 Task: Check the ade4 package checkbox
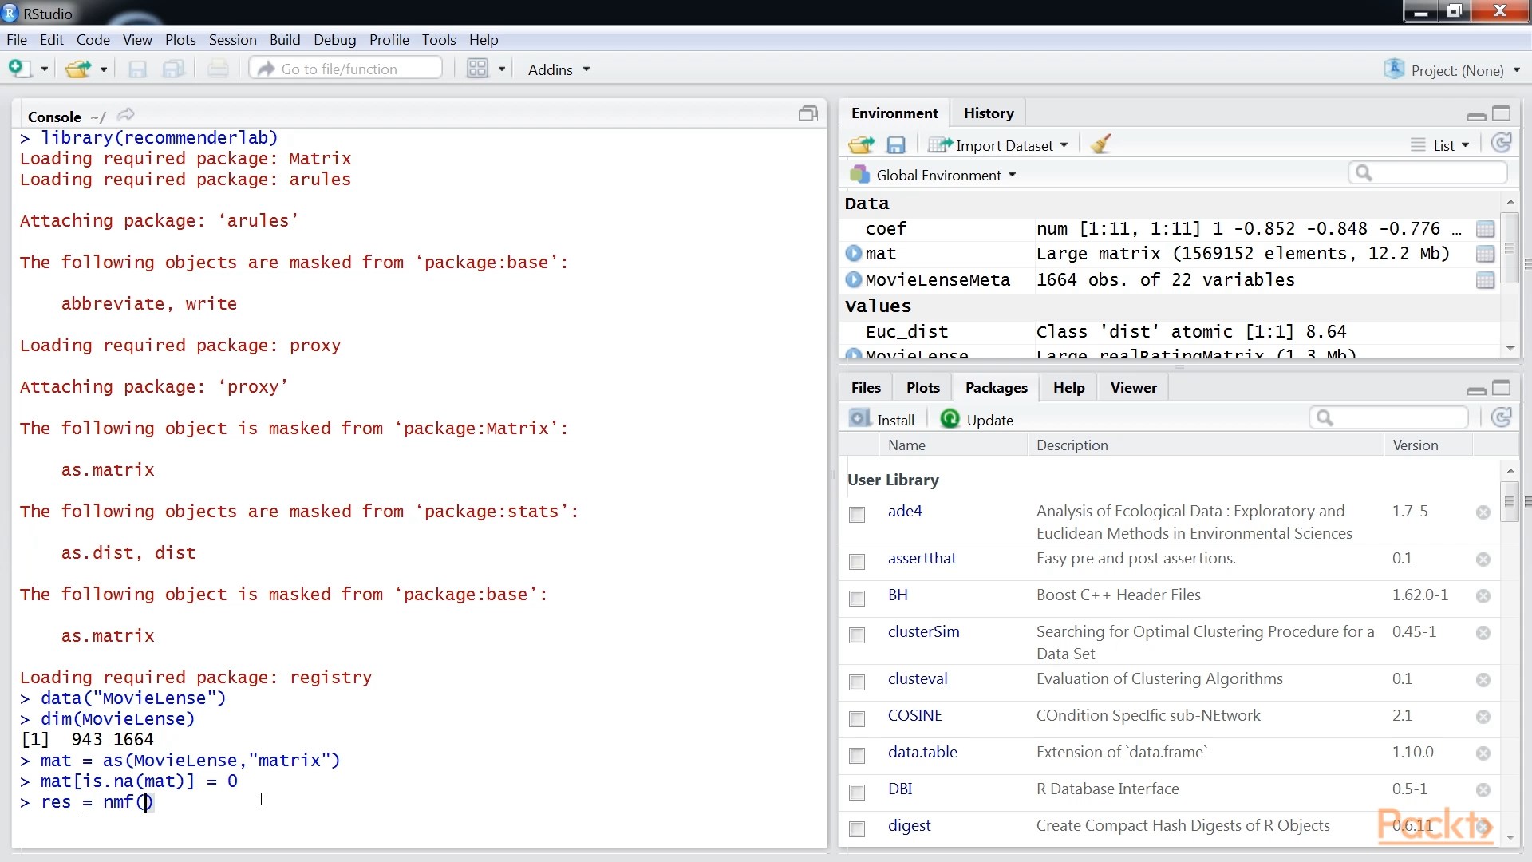pyautogui.click(x=857, y=515)
